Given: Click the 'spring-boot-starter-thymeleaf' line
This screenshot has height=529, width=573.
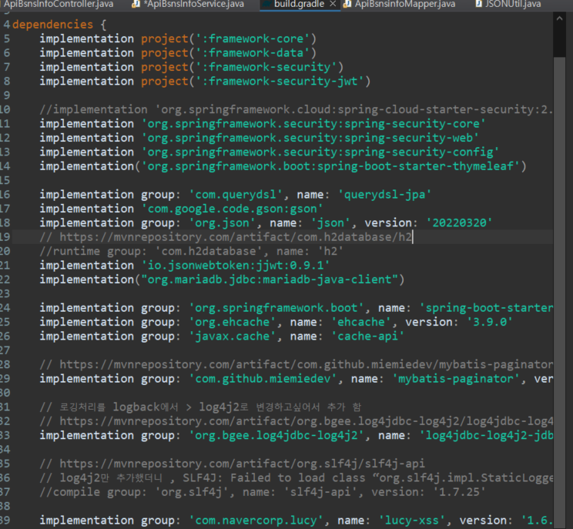Looking at the screenshot, I should [x=283, y=166].
